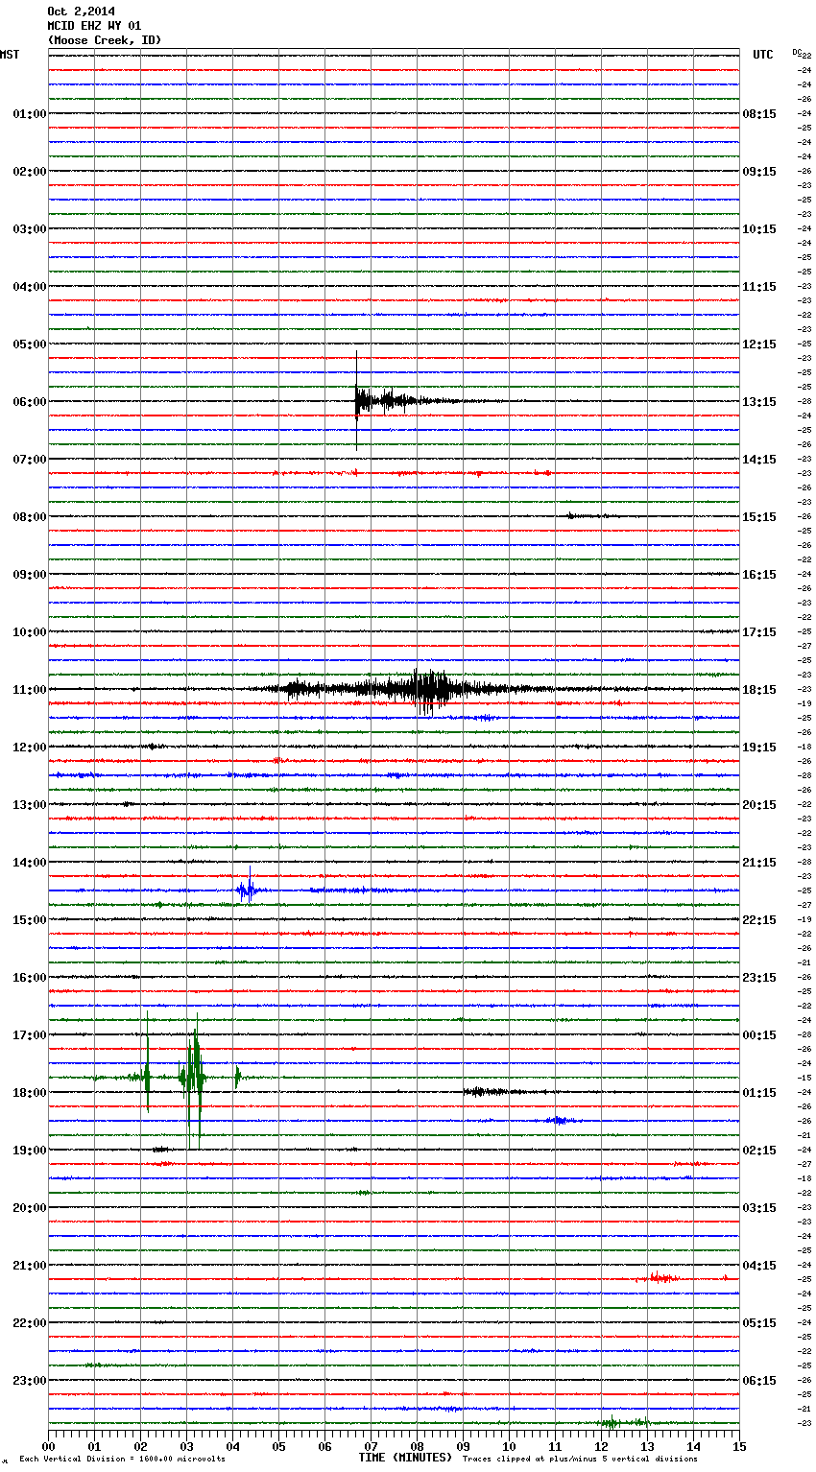
Task: Click the bottom minute tick label "12"
Action: click(x=601, y=1446)
